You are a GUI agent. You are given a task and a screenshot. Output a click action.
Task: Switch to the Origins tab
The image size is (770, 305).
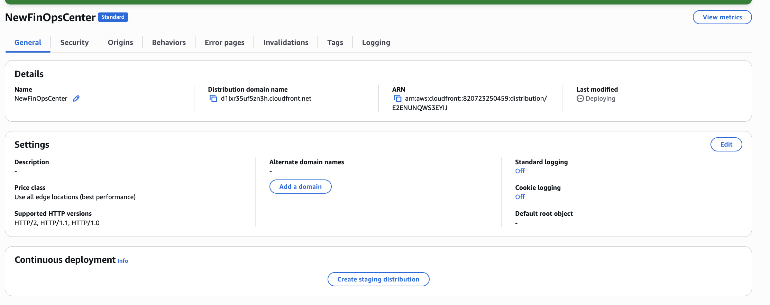tap(120, 43)
